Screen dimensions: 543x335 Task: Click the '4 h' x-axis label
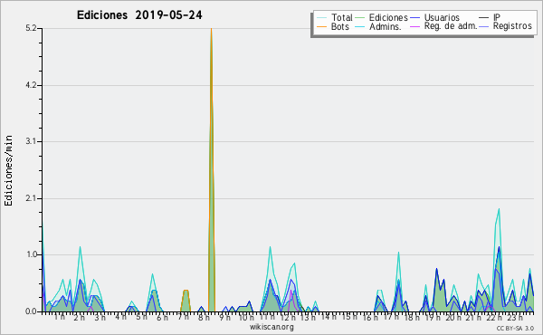pyautogui.click(x=121, y=317)
